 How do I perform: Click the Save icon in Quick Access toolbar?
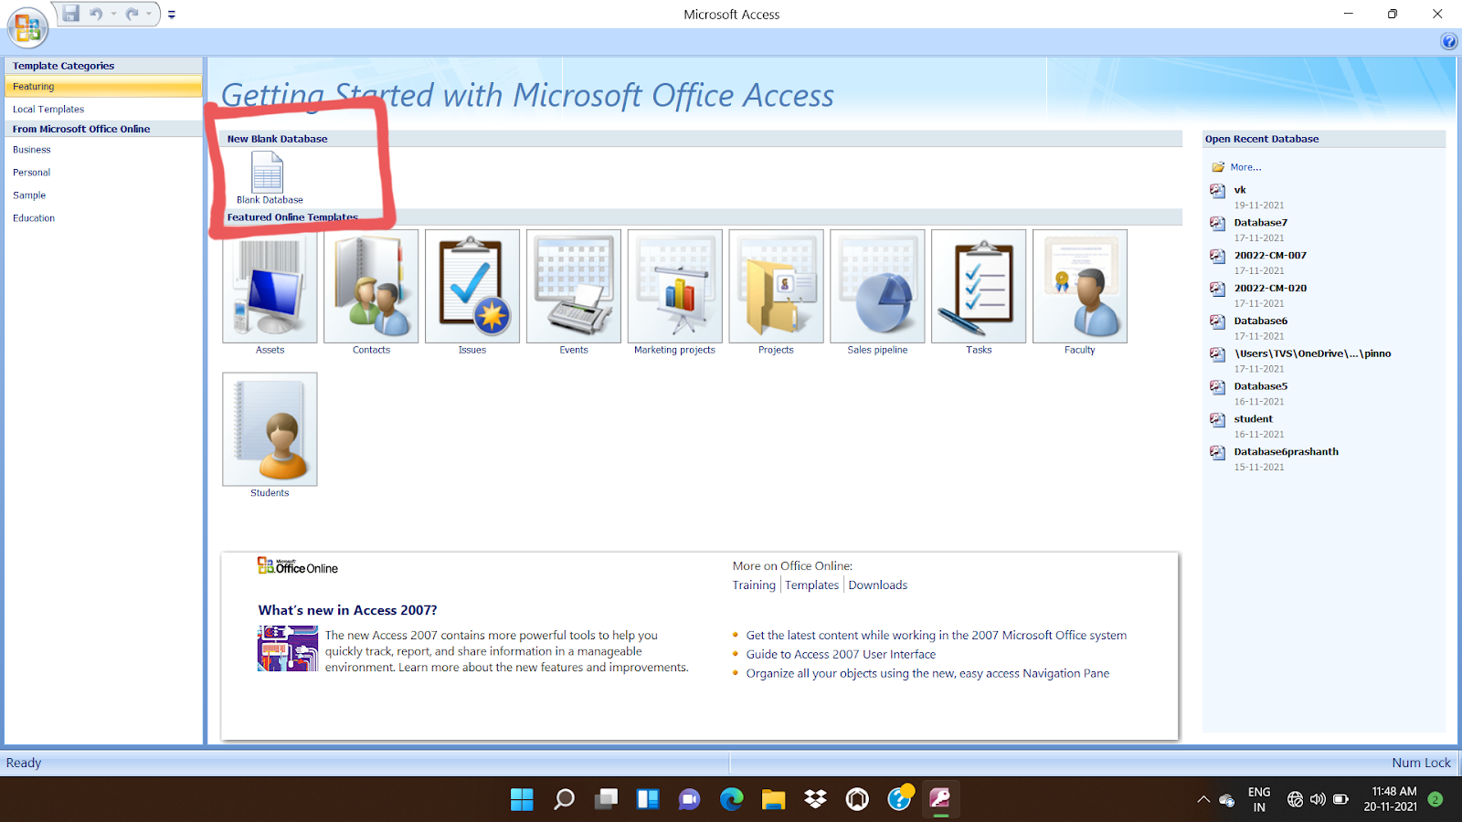click(70, 14)
